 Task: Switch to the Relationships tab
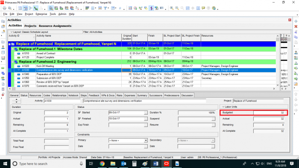click(x=59, y=96)
